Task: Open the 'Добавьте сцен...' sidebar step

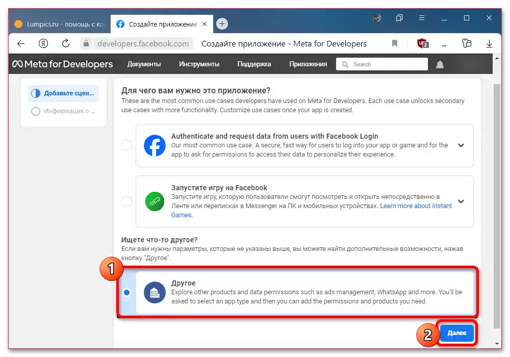Action: (63, 93)
